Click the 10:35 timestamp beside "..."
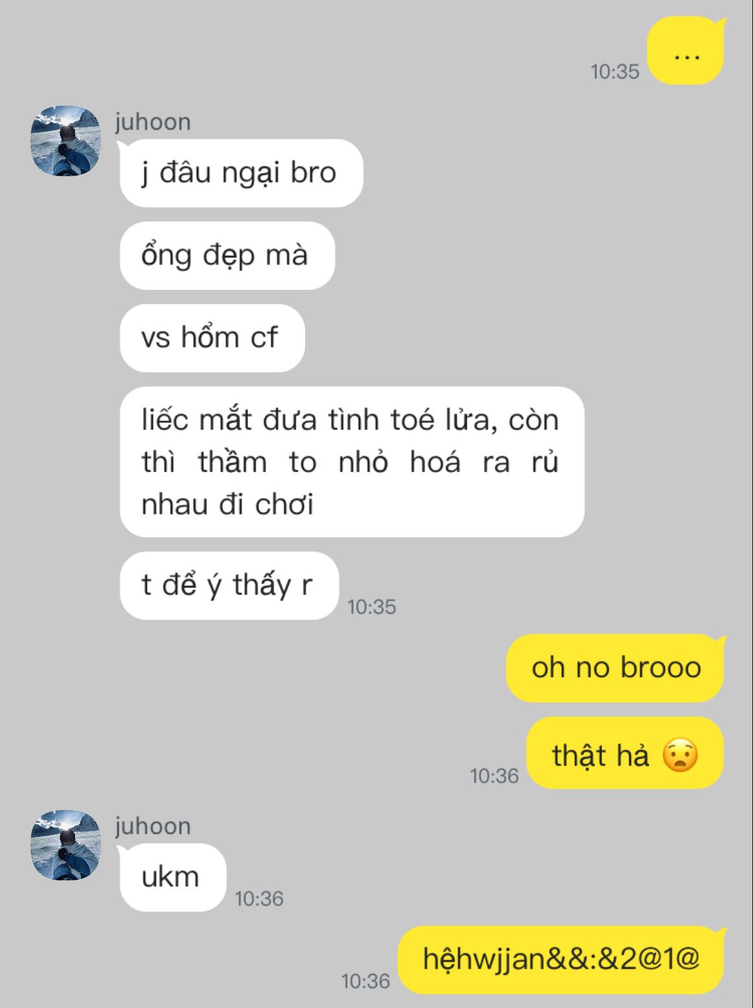 tap(615, 71)
